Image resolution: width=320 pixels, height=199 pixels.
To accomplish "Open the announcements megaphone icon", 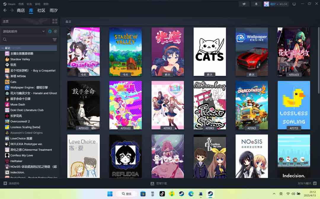I will point(244,4).
